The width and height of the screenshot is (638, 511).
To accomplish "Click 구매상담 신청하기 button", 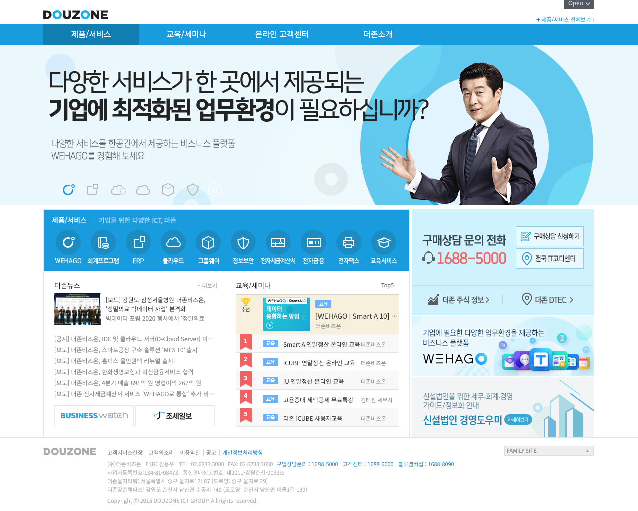I will pos(550,236).
